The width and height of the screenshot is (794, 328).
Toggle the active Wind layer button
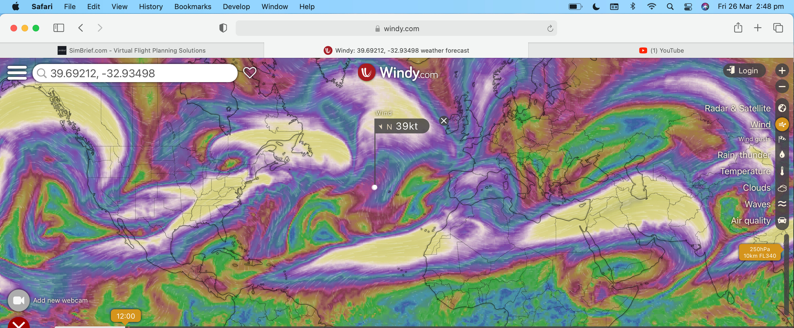click(x=782, y=125)
